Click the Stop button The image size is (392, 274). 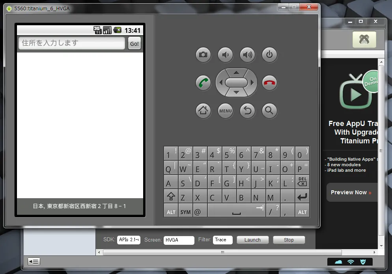pos(289,240)
